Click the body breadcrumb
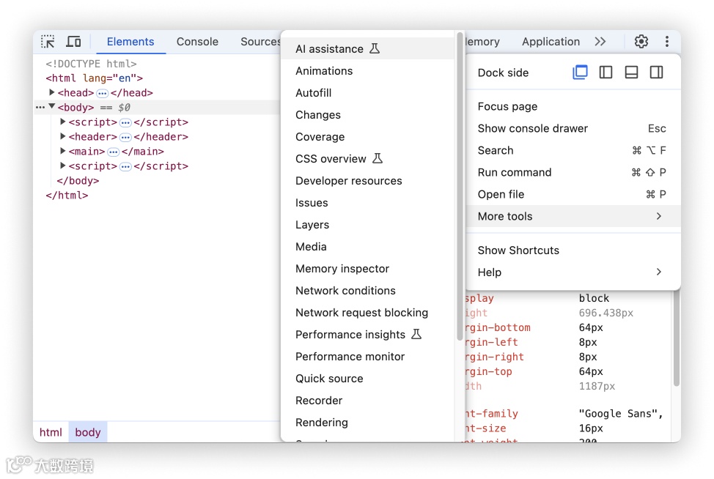The height and width of the screenshot is (479, 714). (88, 432)
